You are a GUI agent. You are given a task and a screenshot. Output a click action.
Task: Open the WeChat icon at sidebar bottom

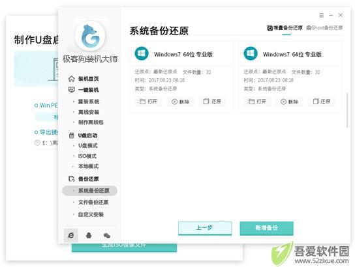click(x=106, y=236)
